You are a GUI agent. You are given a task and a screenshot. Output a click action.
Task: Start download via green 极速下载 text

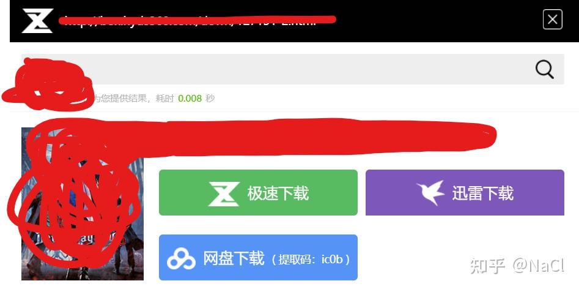point(278,193)
